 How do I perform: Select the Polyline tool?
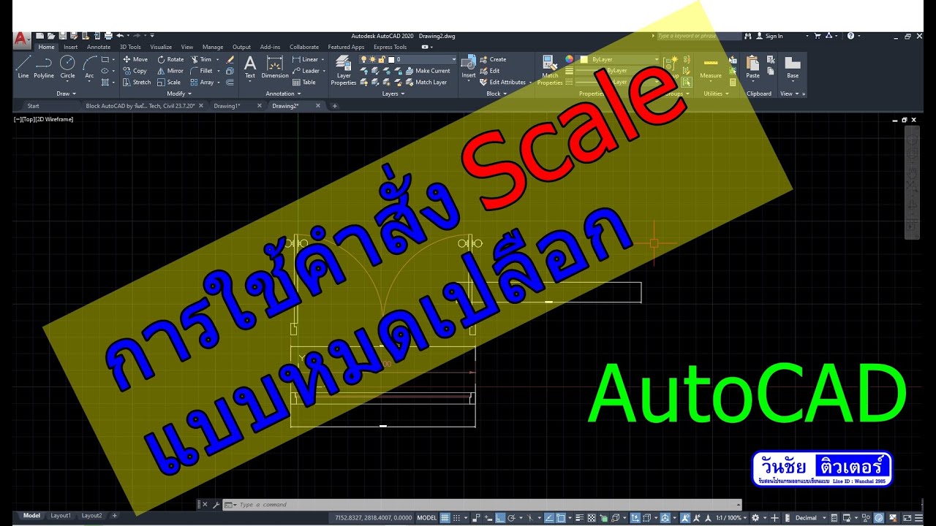click(x=44, y=66)
